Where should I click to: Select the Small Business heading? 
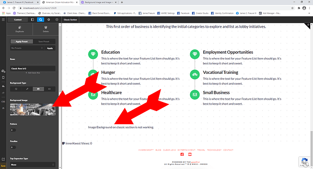point(216,92)
